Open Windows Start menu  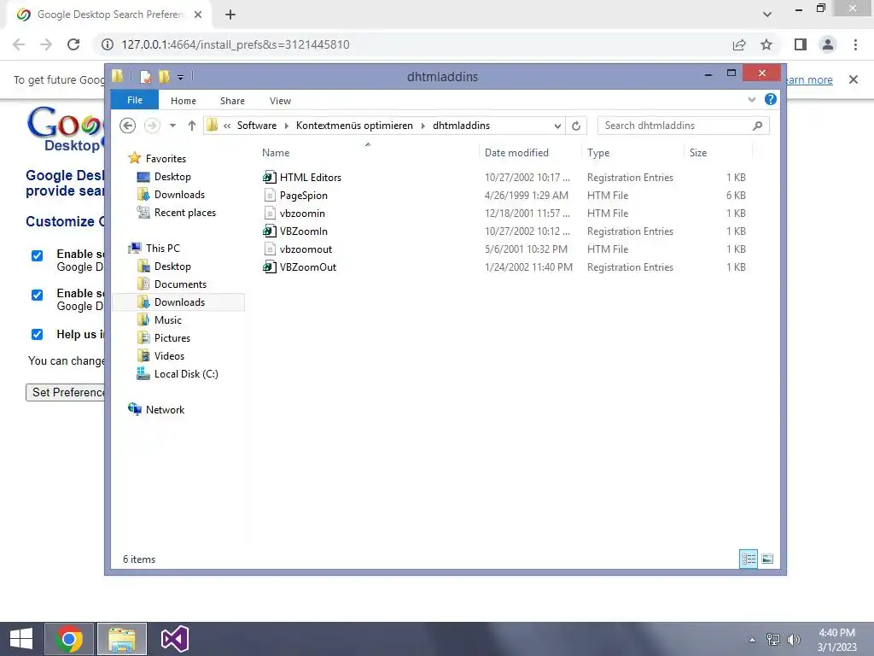[x=21, y=639]
